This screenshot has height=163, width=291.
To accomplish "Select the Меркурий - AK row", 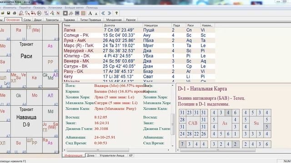I will [139, 51].
